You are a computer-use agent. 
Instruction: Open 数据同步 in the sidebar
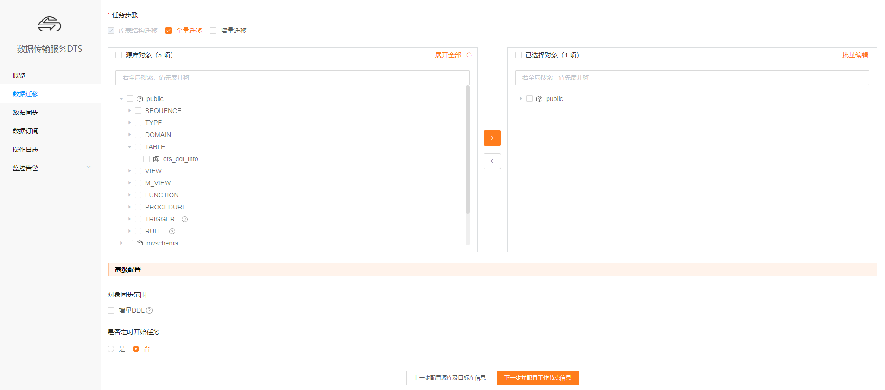[x=50, y=112]
